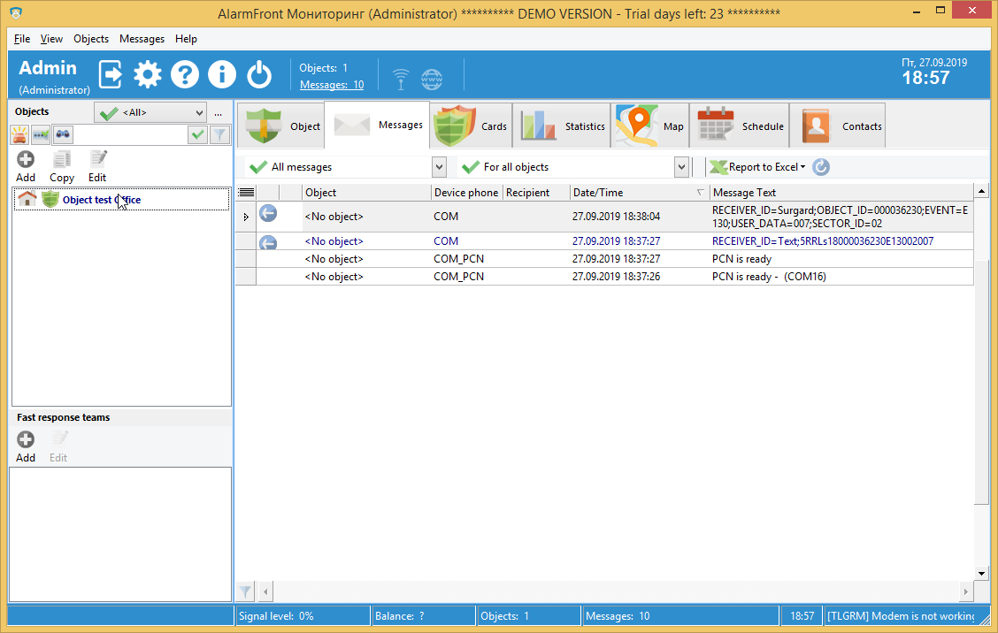Click incoming arrow icon on 18:38:04 message
Screen dimensions: 998x633
tap(268, 213)
